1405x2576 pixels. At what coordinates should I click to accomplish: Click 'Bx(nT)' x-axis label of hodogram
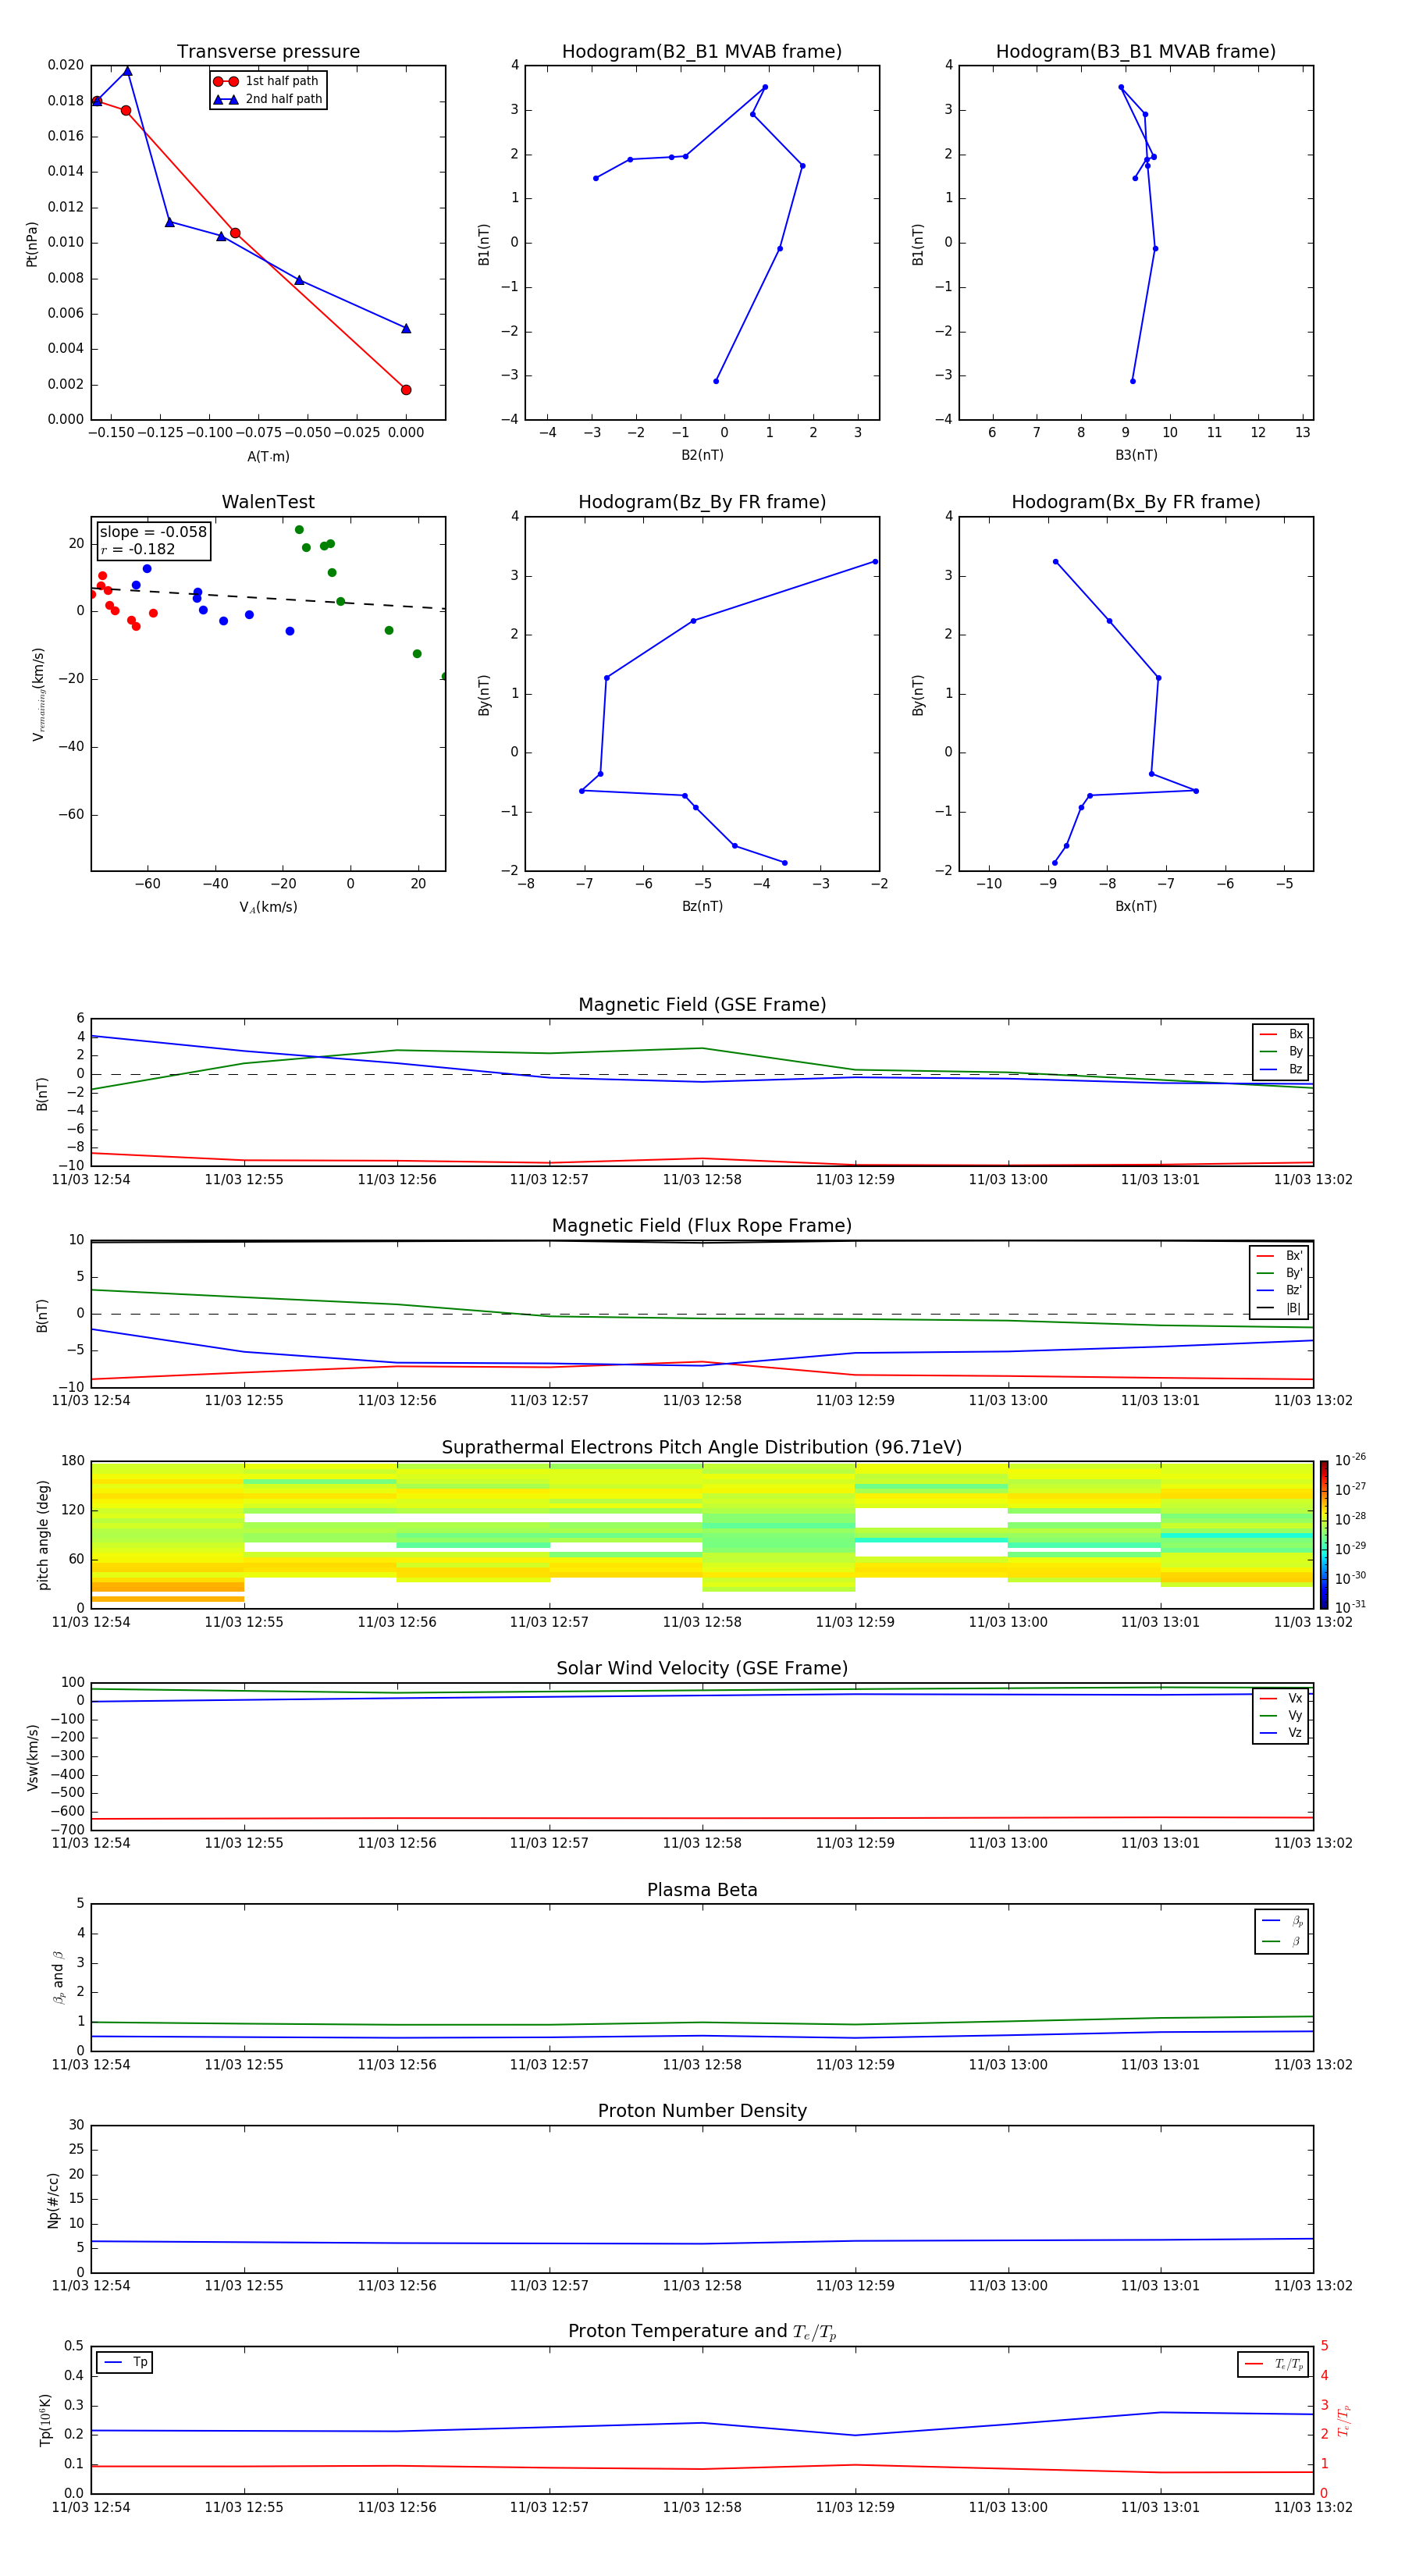(x=1136, y=907)
